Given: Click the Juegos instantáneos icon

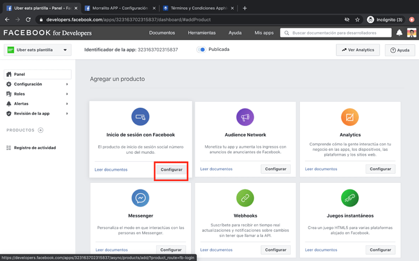Looking at the screenshot, I should point(350,198).
